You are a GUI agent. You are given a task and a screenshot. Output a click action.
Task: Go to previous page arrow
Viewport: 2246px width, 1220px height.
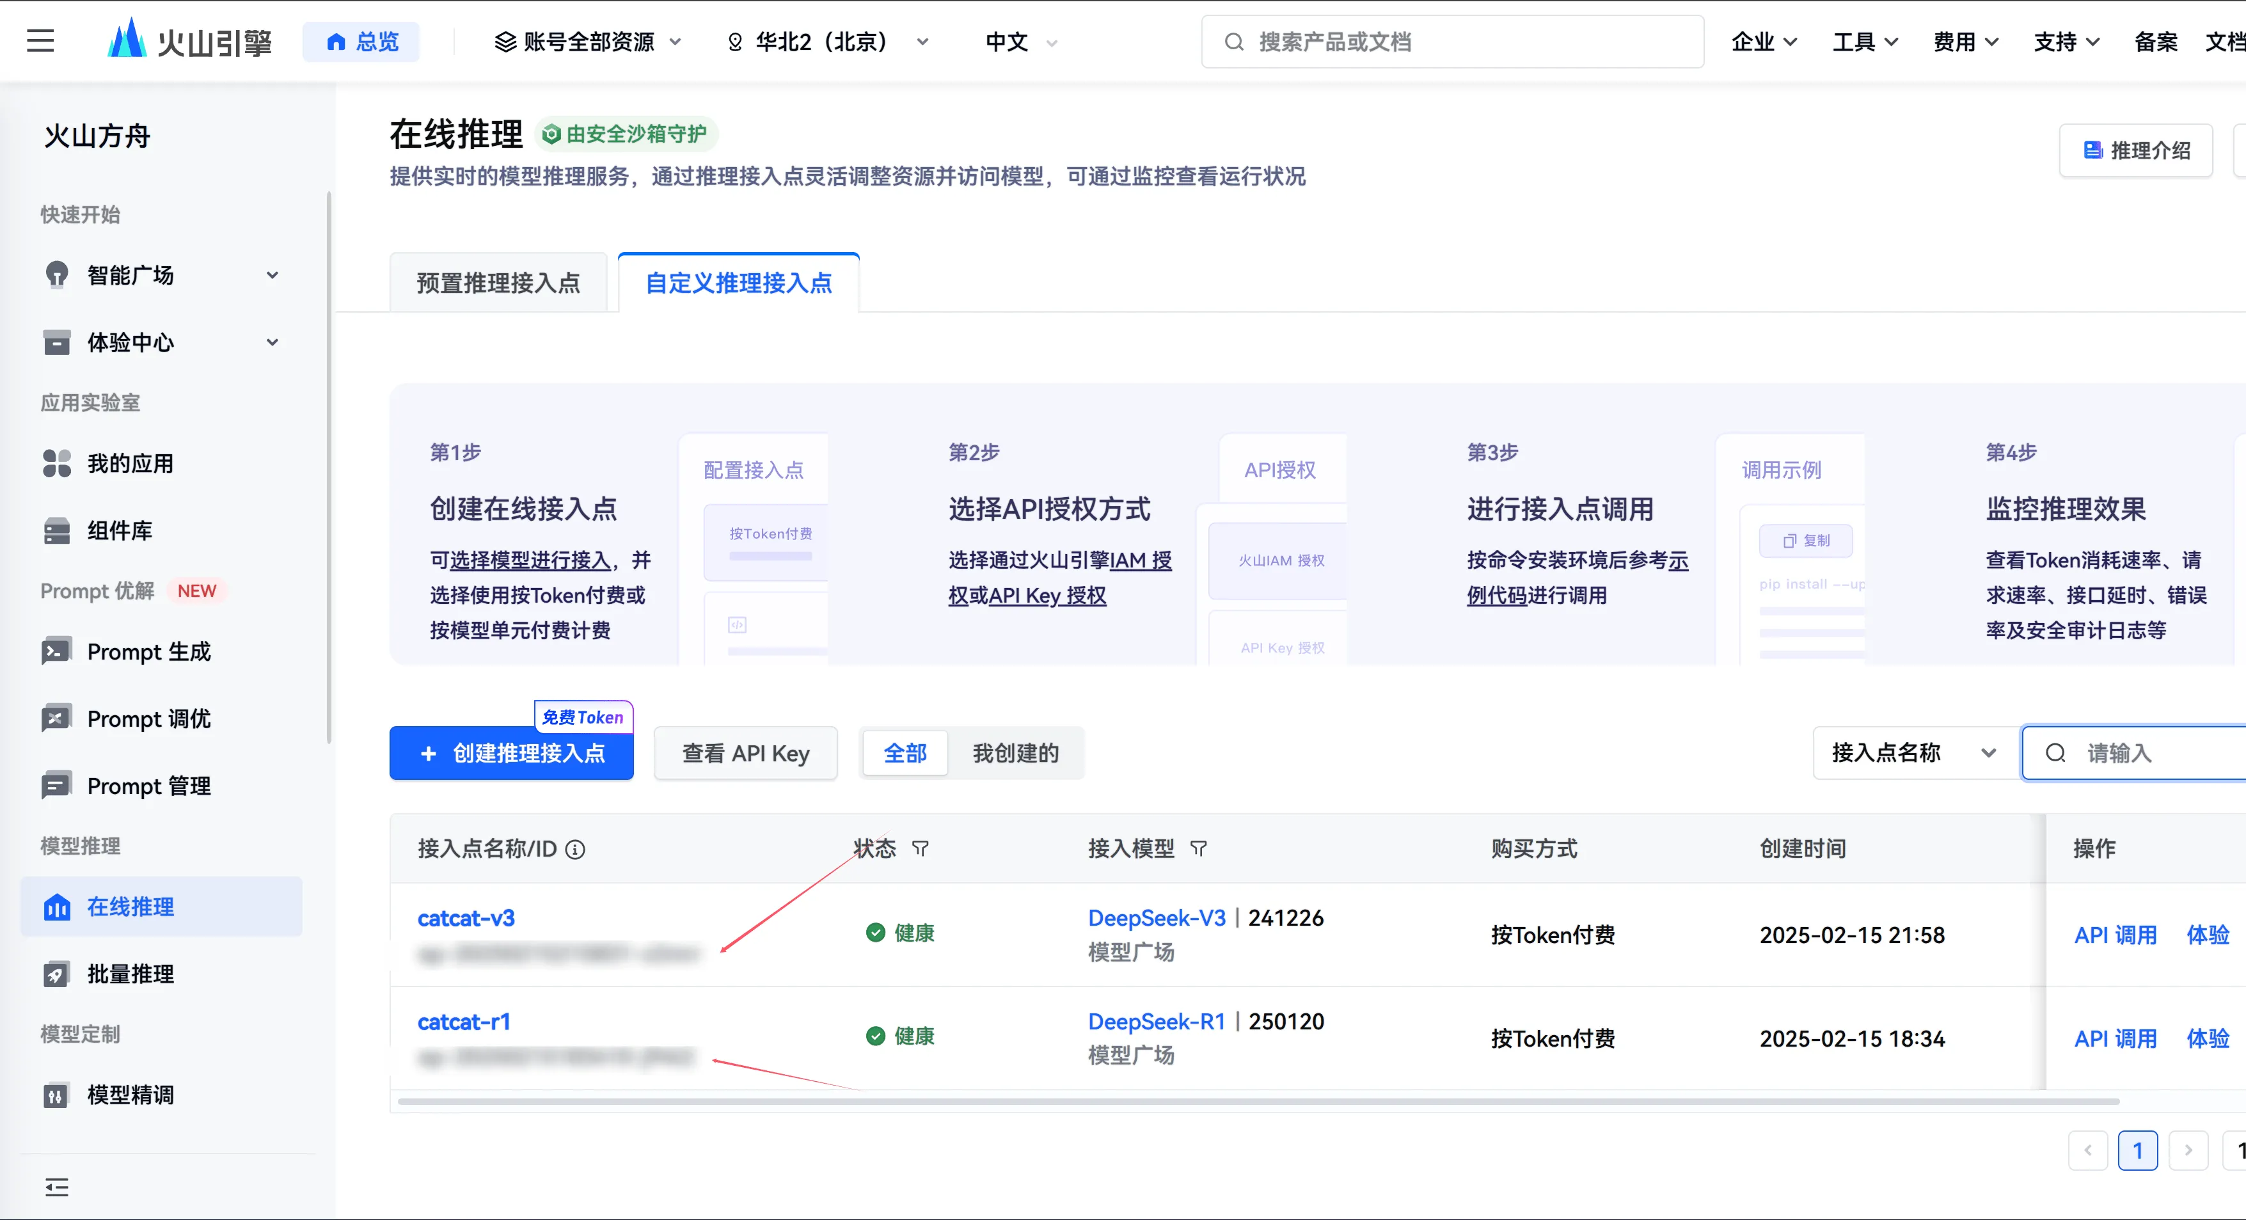tap(2088, 1151)
